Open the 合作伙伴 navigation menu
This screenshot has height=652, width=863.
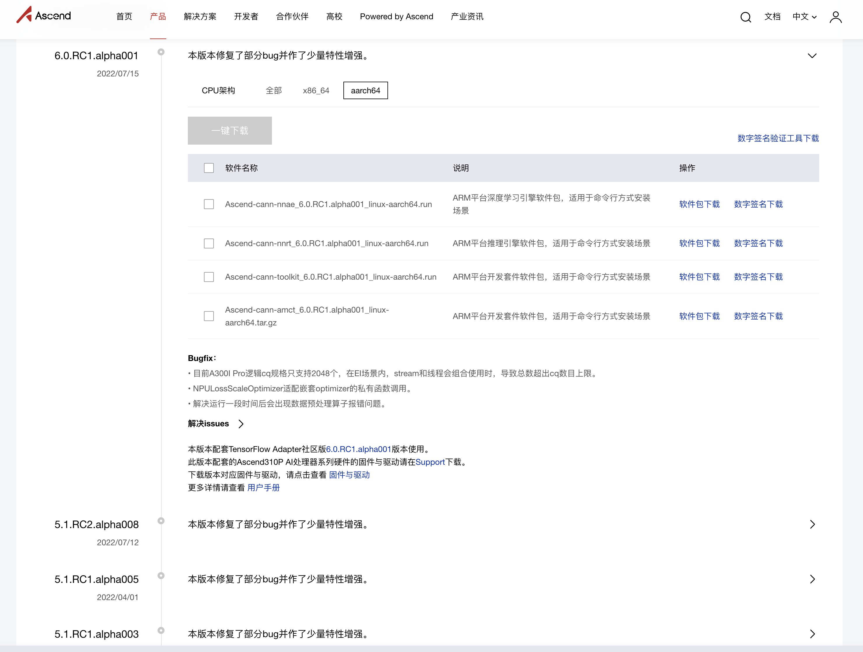coord(292,16)
